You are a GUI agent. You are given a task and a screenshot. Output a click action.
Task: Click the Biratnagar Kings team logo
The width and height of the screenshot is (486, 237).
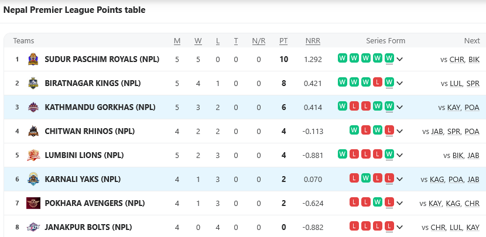[x=33, y=83]
